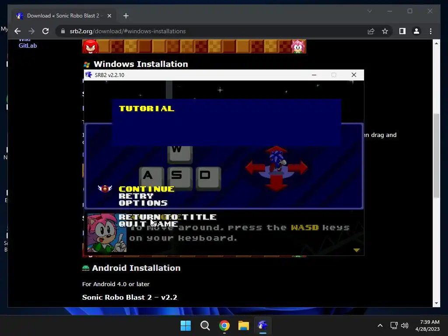448x336 pixels.
Task: Click the For Android 4.0 or later text
Action: tap(115, 284)
